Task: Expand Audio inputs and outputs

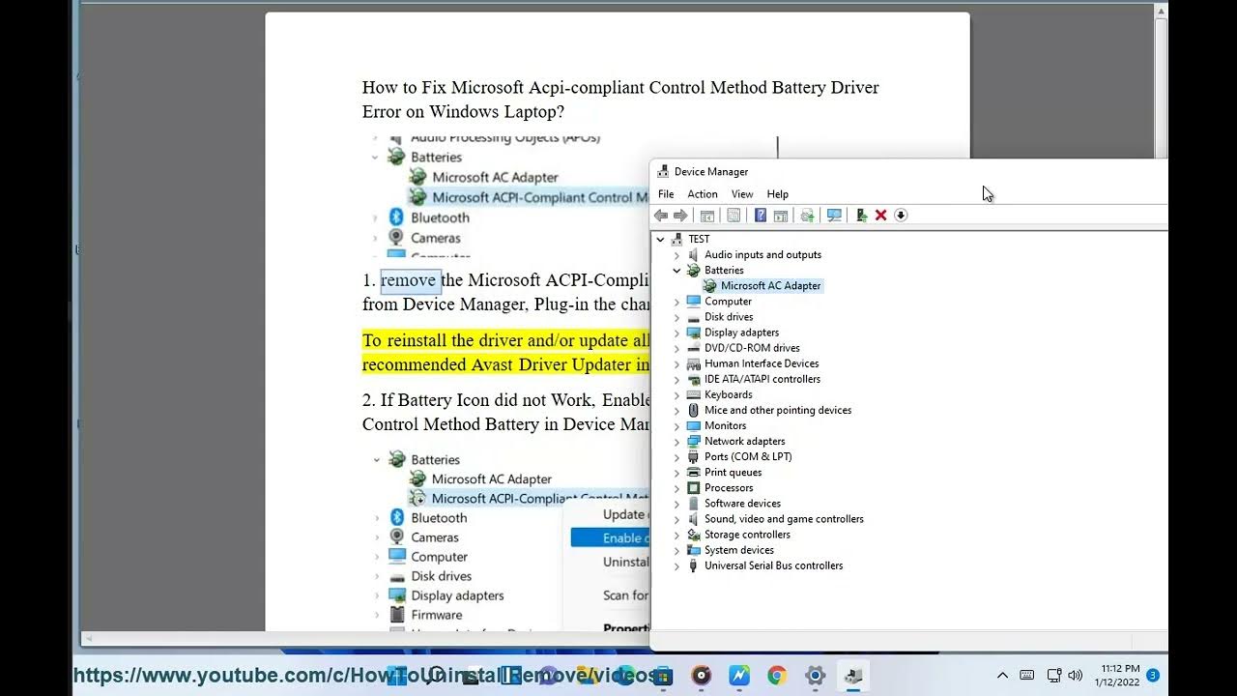Action: pyautogui.click(x=676, y=255)
